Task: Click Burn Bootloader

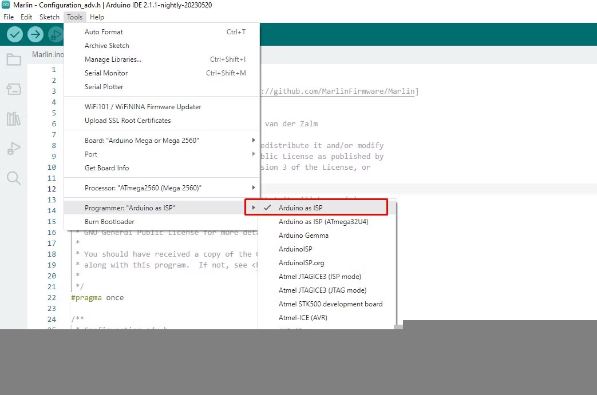Action: 162,222
